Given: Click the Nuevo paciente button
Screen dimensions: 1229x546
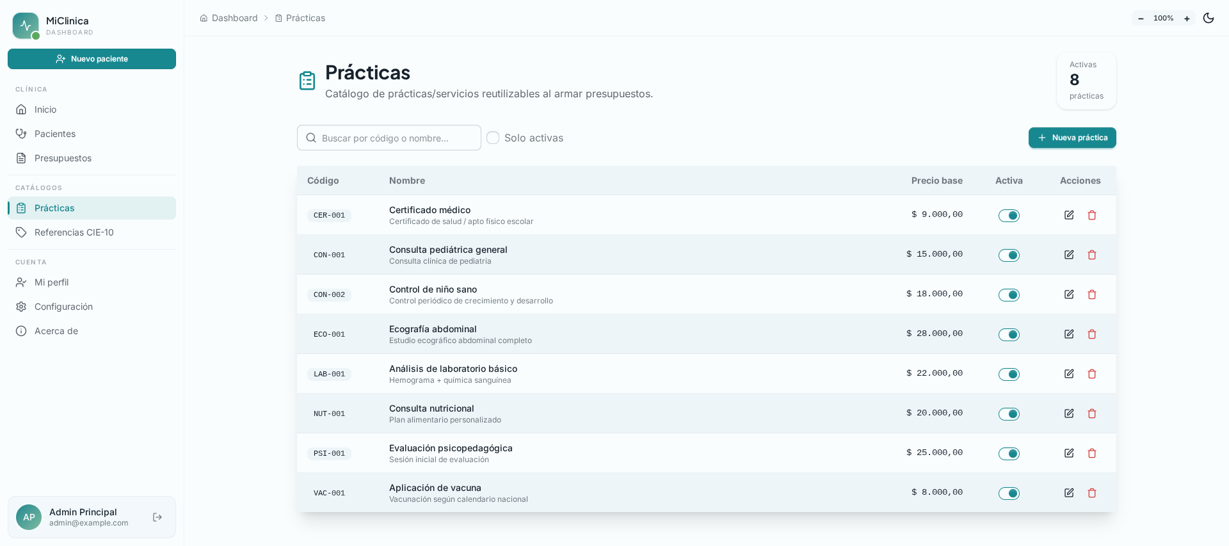Looking at the screenshot, I should pos(92,59).
